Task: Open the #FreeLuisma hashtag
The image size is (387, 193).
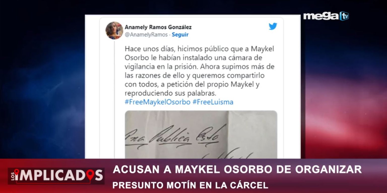Action: click(x=213, y=102)
